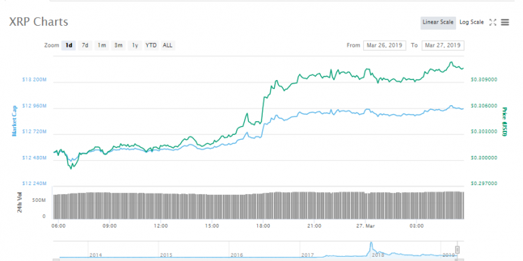Open the chart hamburger menu
The height and width of the screenshot is (261, 523).
point(505,22)
